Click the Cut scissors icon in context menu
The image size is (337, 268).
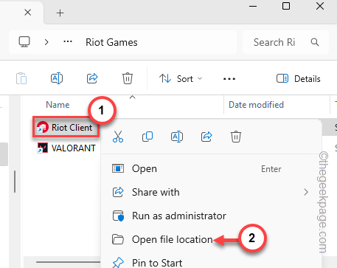118,137
